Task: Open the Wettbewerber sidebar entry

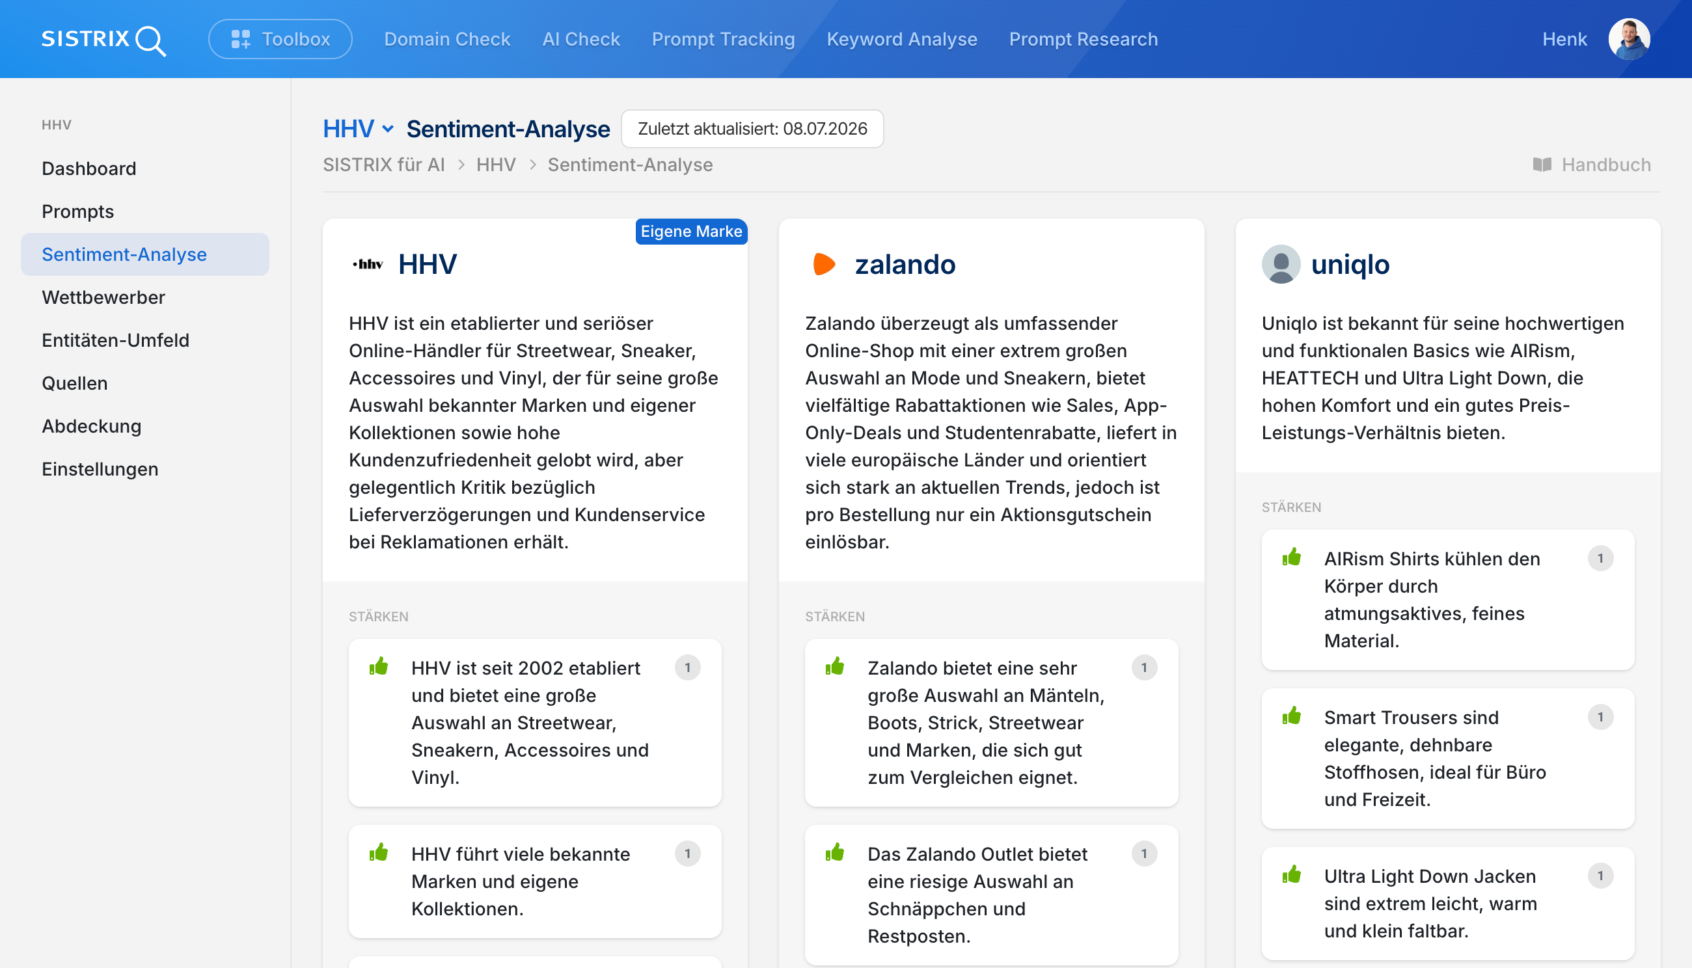Action: [x=145, y=297]
